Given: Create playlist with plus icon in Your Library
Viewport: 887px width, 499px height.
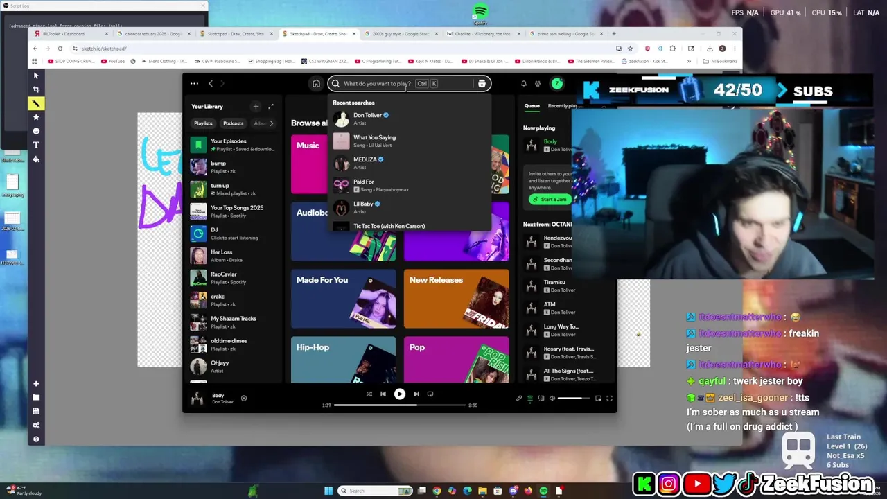Looking at the screenshot, I should (256, 107).
